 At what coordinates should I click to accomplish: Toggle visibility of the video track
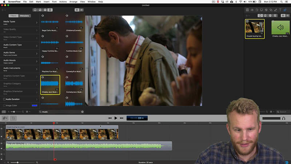pos(1,129)
